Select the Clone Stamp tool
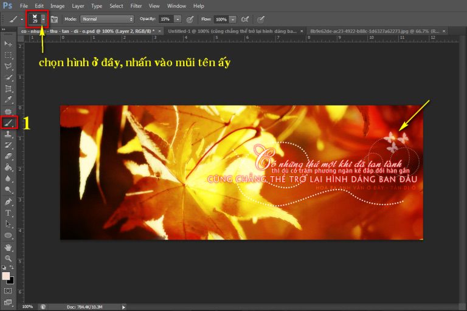467x311 pixels. coord(9,134)
